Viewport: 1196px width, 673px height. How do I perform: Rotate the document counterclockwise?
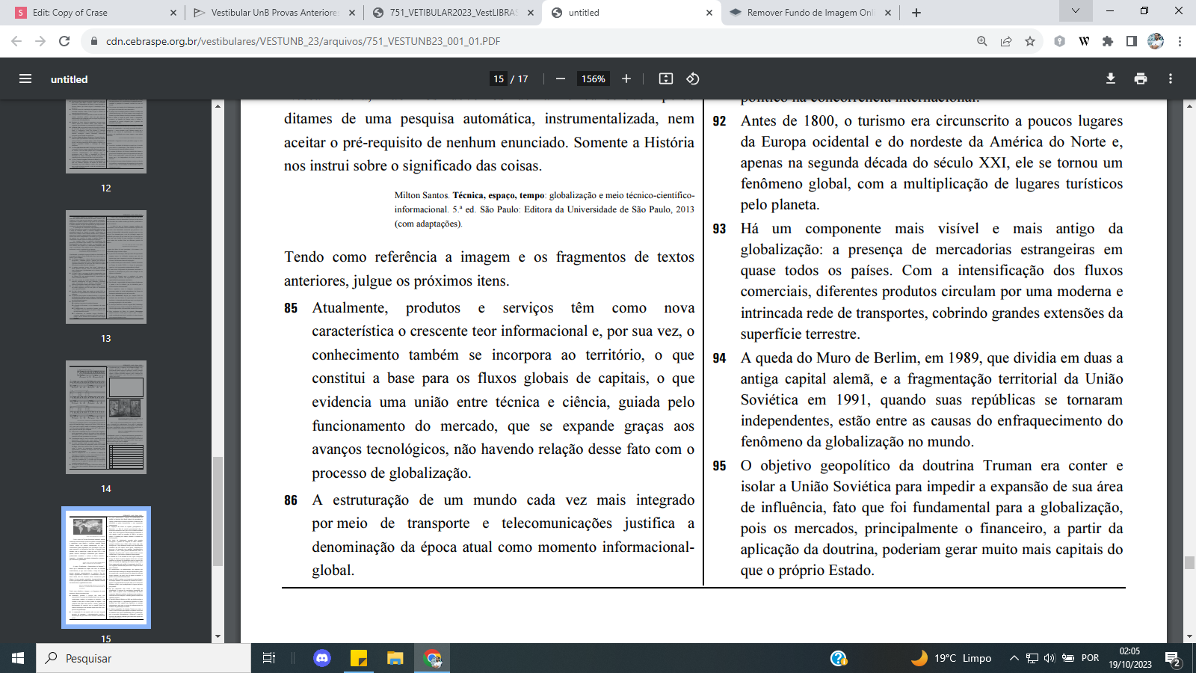tap(693, 79)
